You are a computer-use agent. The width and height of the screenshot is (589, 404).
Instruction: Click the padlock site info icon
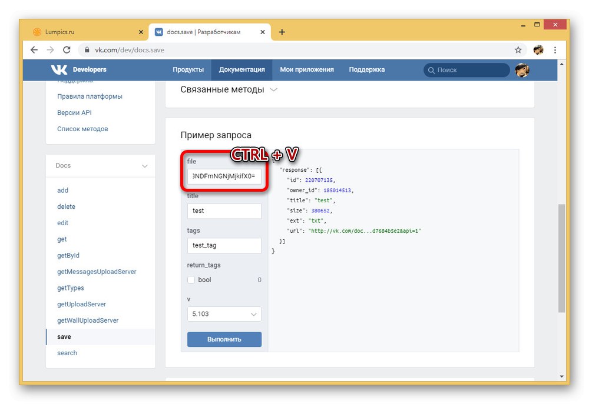point(87,50)
